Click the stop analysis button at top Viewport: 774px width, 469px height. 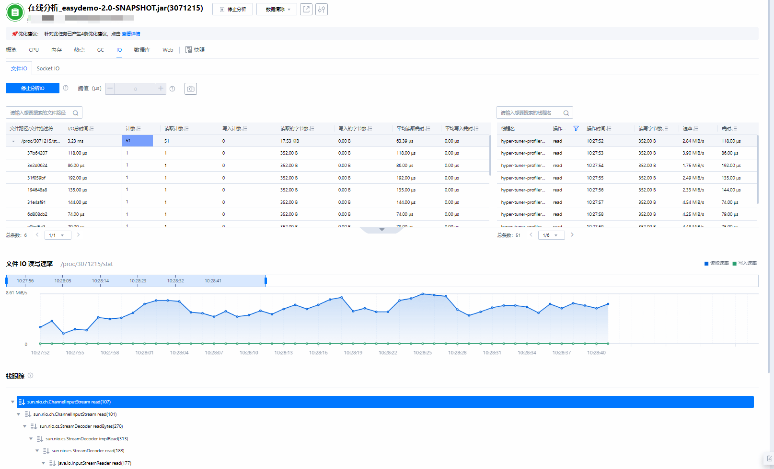pyautogui.click(x=232, y=10)
